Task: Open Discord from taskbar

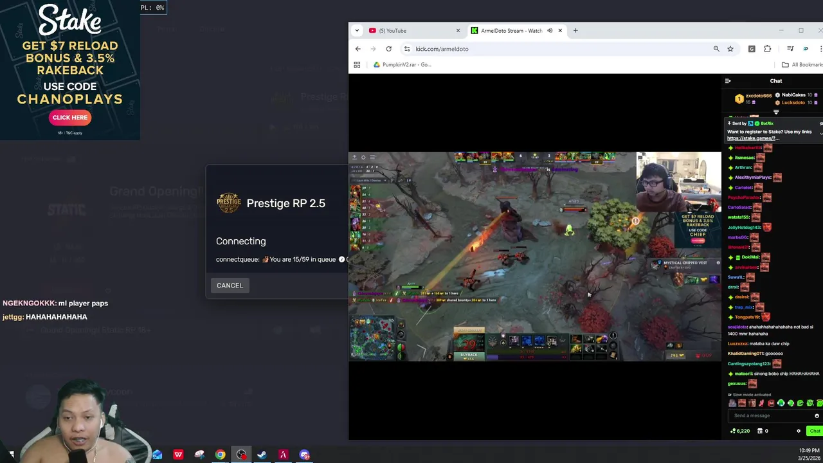Action: [304, 455]
